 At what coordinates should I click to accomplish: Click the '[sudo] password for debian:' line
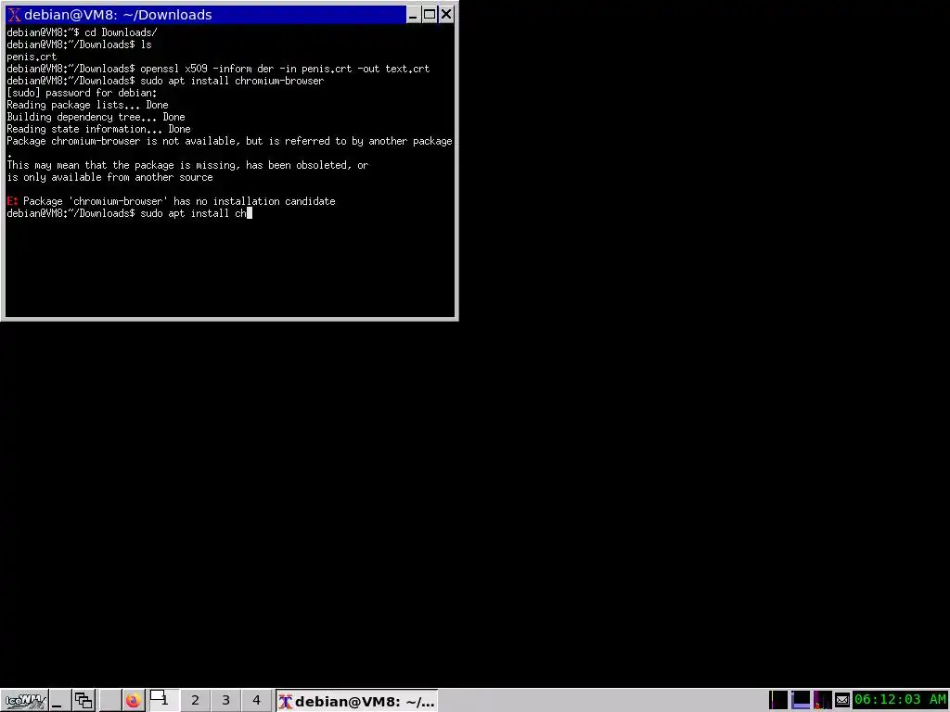coord(82,93)
